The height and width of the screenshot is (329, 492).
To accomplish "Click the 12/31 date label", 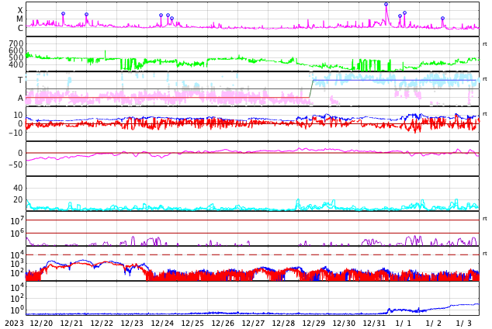I will (x=374, y=324).
